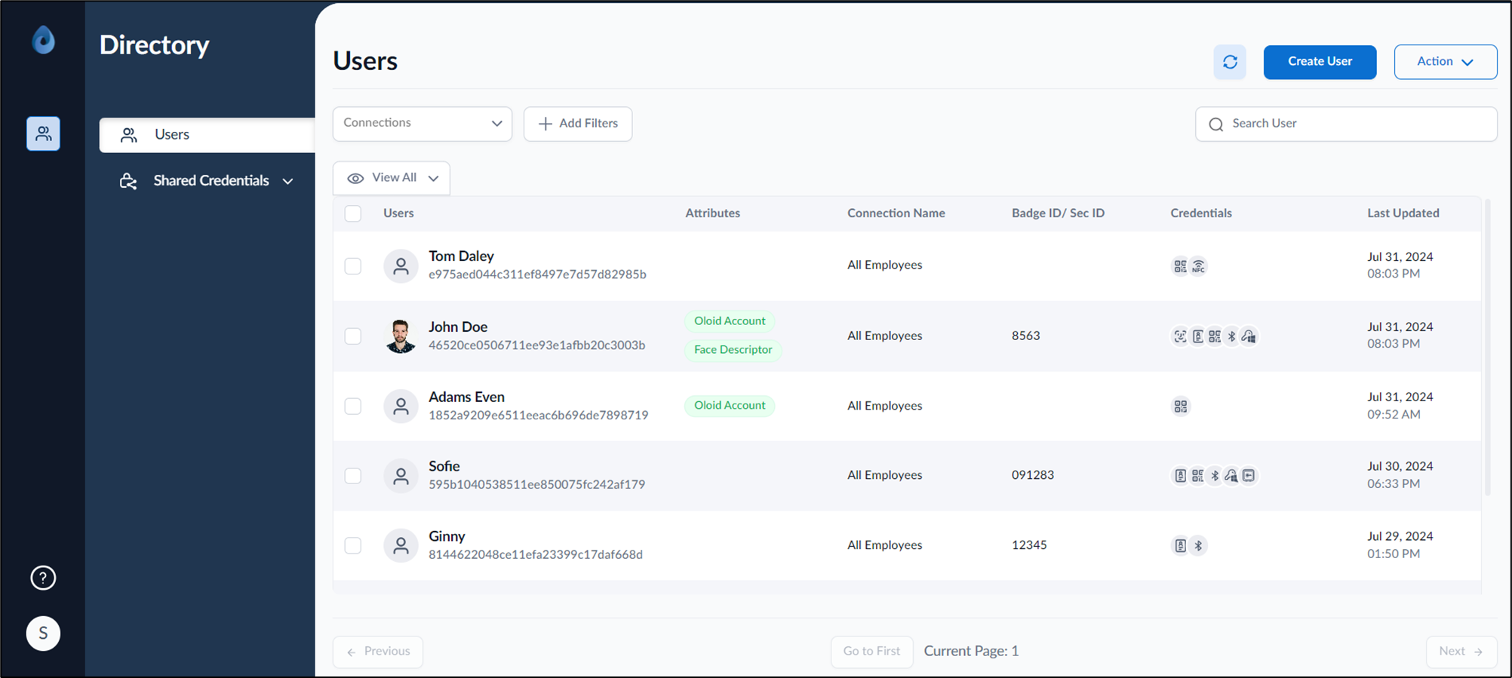Click Tom Daley's QR code credential icon

1180,266
